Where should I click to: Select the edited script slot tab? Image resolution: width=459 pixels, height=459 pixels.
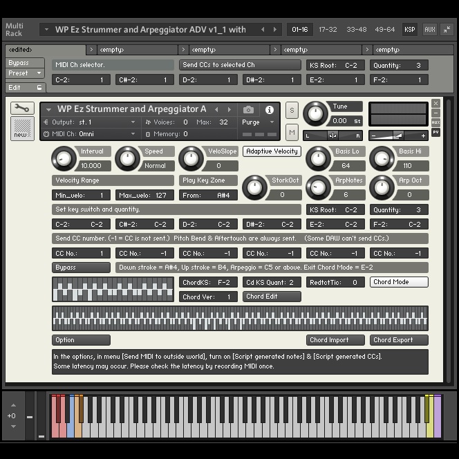[x=46, y=50]
